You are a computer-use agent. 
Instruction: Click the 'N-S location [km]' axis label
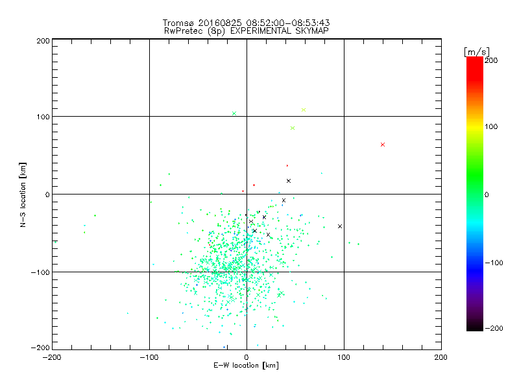click(x=23, y=194)
